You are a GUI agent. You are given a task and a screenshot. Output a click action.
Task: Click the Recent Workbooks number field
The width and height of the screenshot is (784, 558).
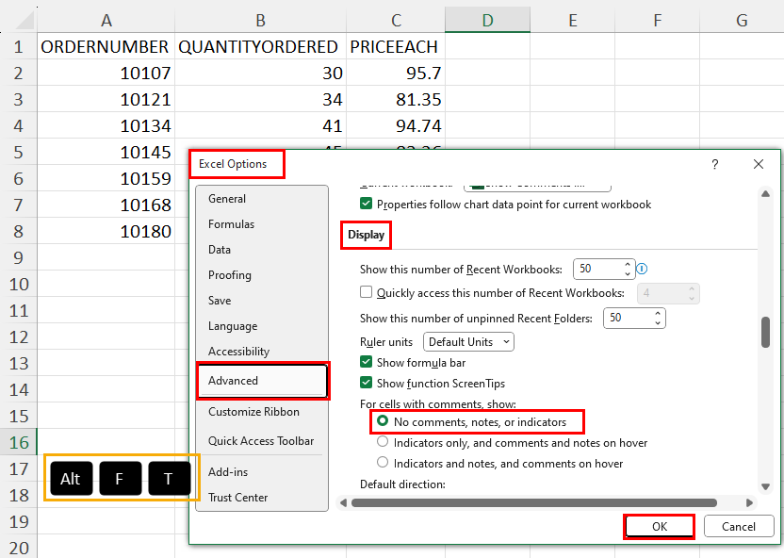pyautogui.click(x=598, y=269)
